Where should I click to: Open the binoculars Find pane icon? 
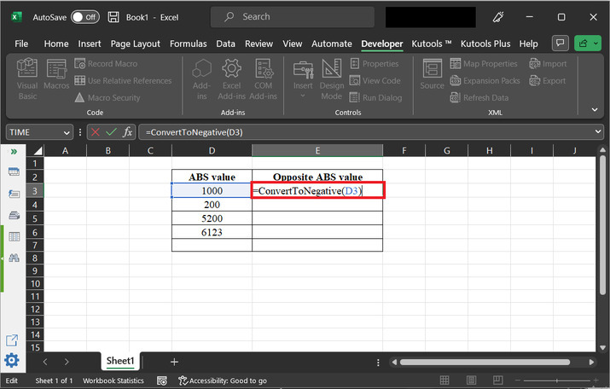(14, 258)
